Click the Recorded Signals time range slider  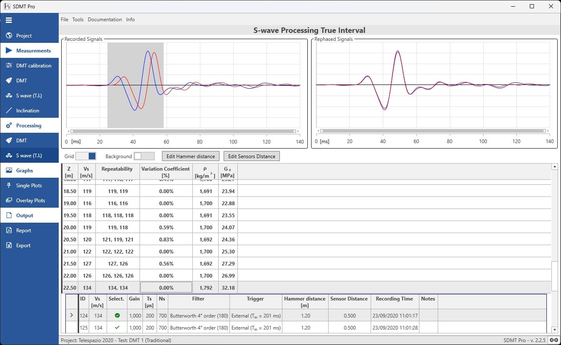(183, 131)
